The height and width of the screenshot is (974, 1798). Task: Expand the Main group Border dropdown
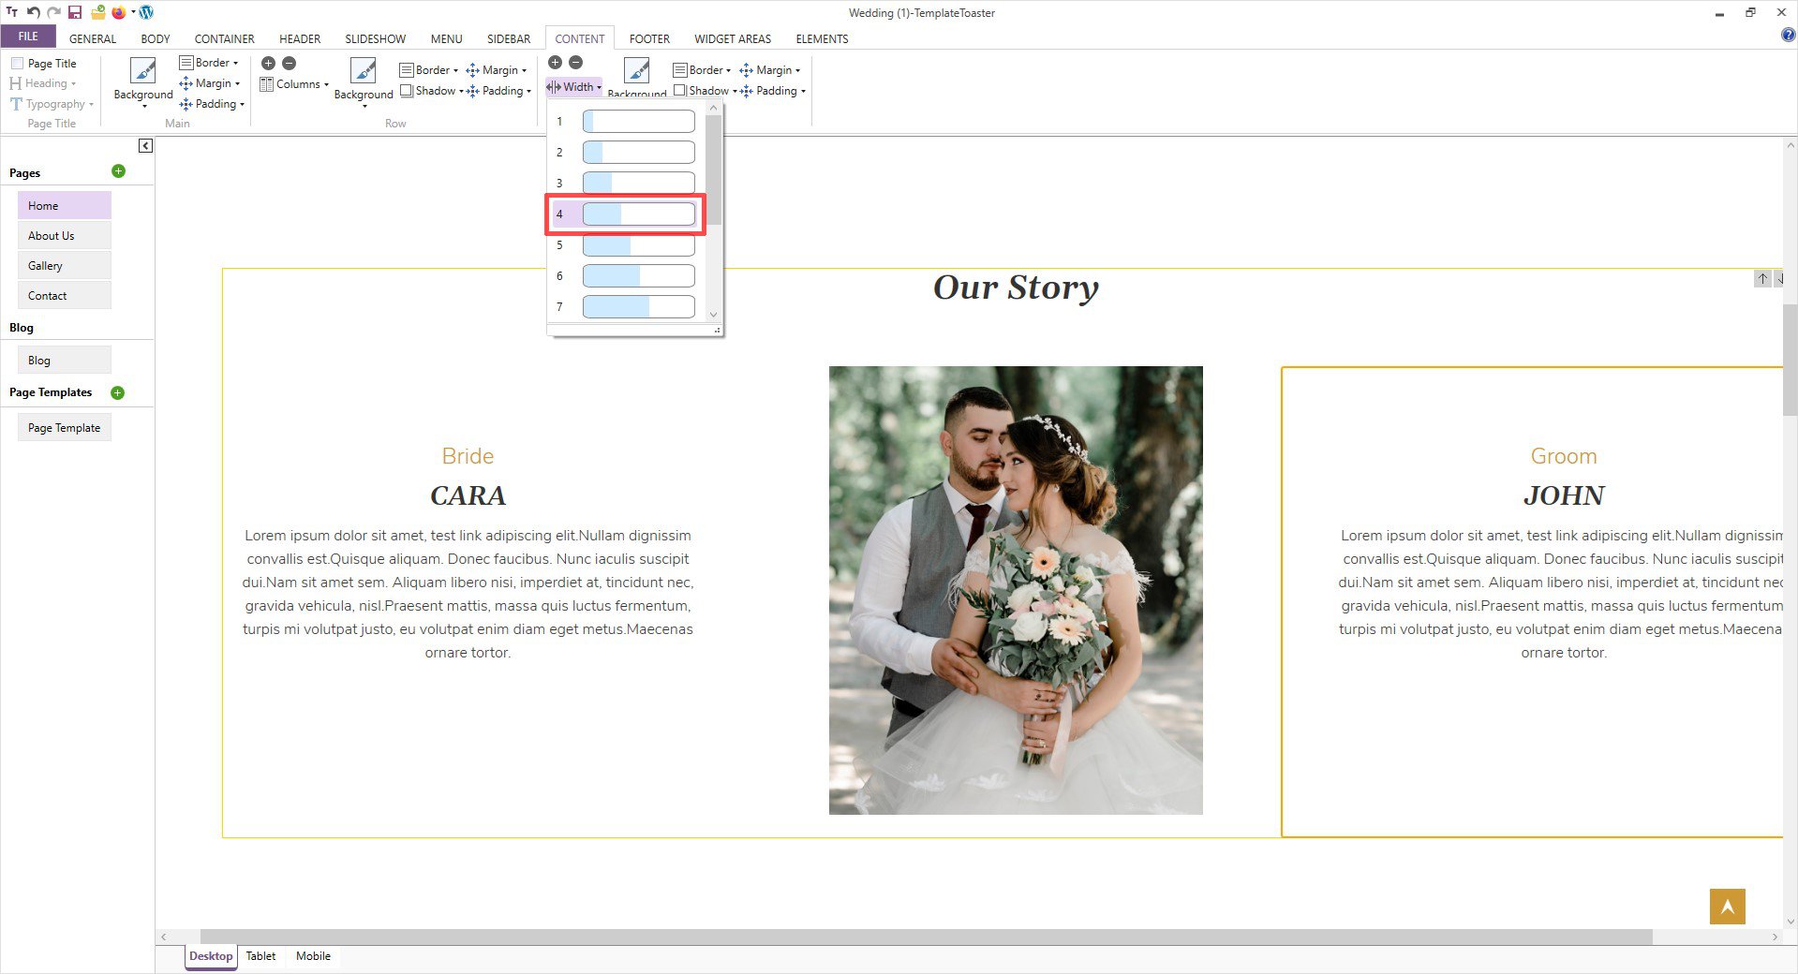(x=209, y=63)
